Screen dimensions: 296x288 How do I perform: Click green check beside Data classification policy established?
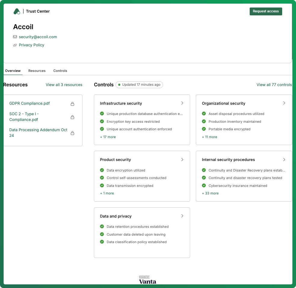[102, 242]
